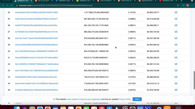Open analytics chart icon for rank 41
The height and width of the screenshot is (109, 195).
point(176,58)
